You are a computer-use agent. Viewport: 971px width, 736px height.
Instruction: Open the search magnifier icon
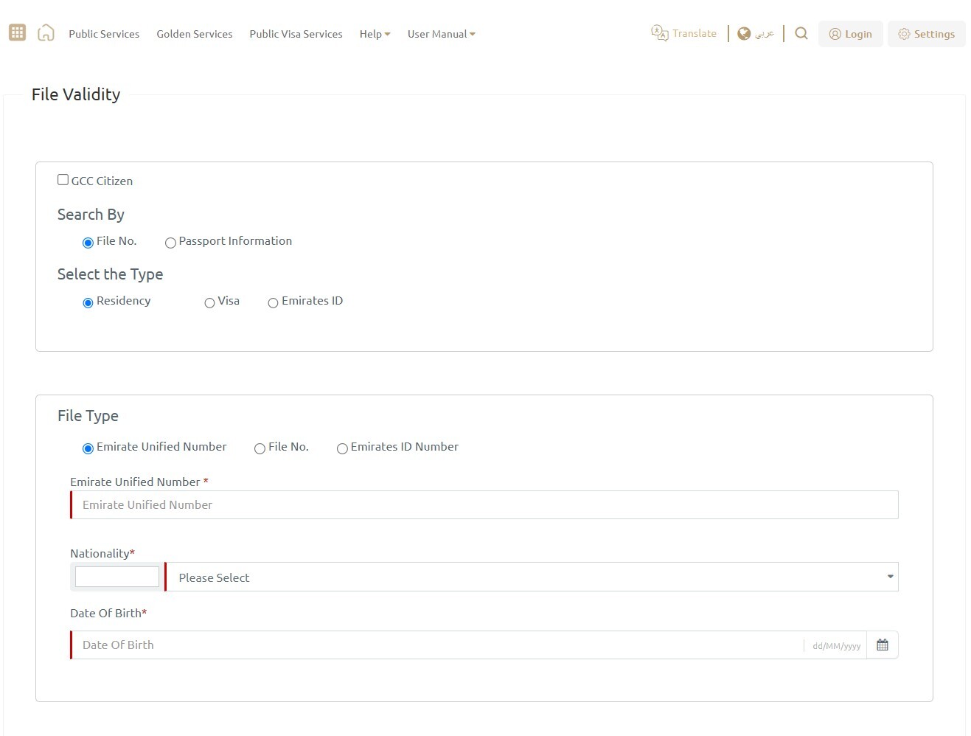[x=801, y=33]
